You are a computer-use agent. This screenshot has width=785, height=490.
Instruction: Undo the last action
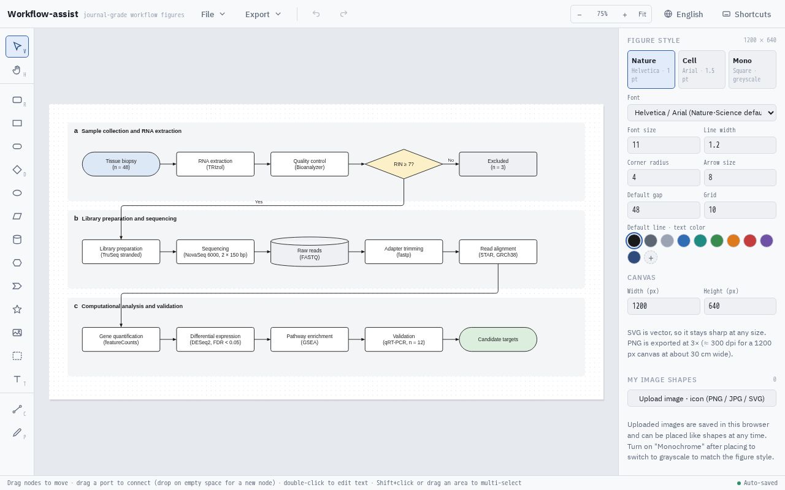[316, 14]
